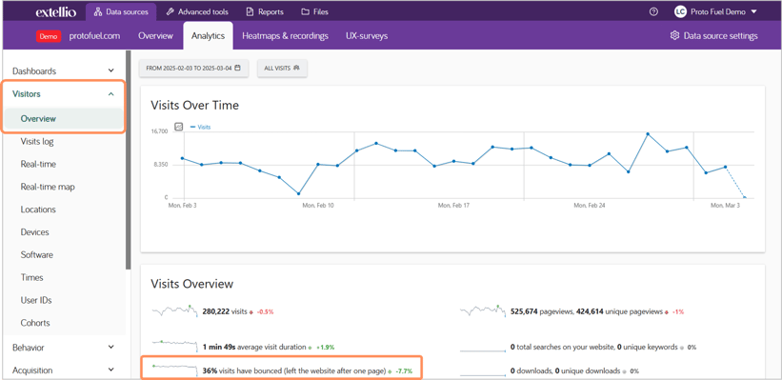782x380 pixels.
Task: Click the protofuel.com site name
Action: 94,36
